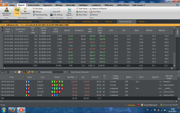Switch to Full Ring Position tab
This screenshot has height=113, width=180.
(x=46, y=22)
